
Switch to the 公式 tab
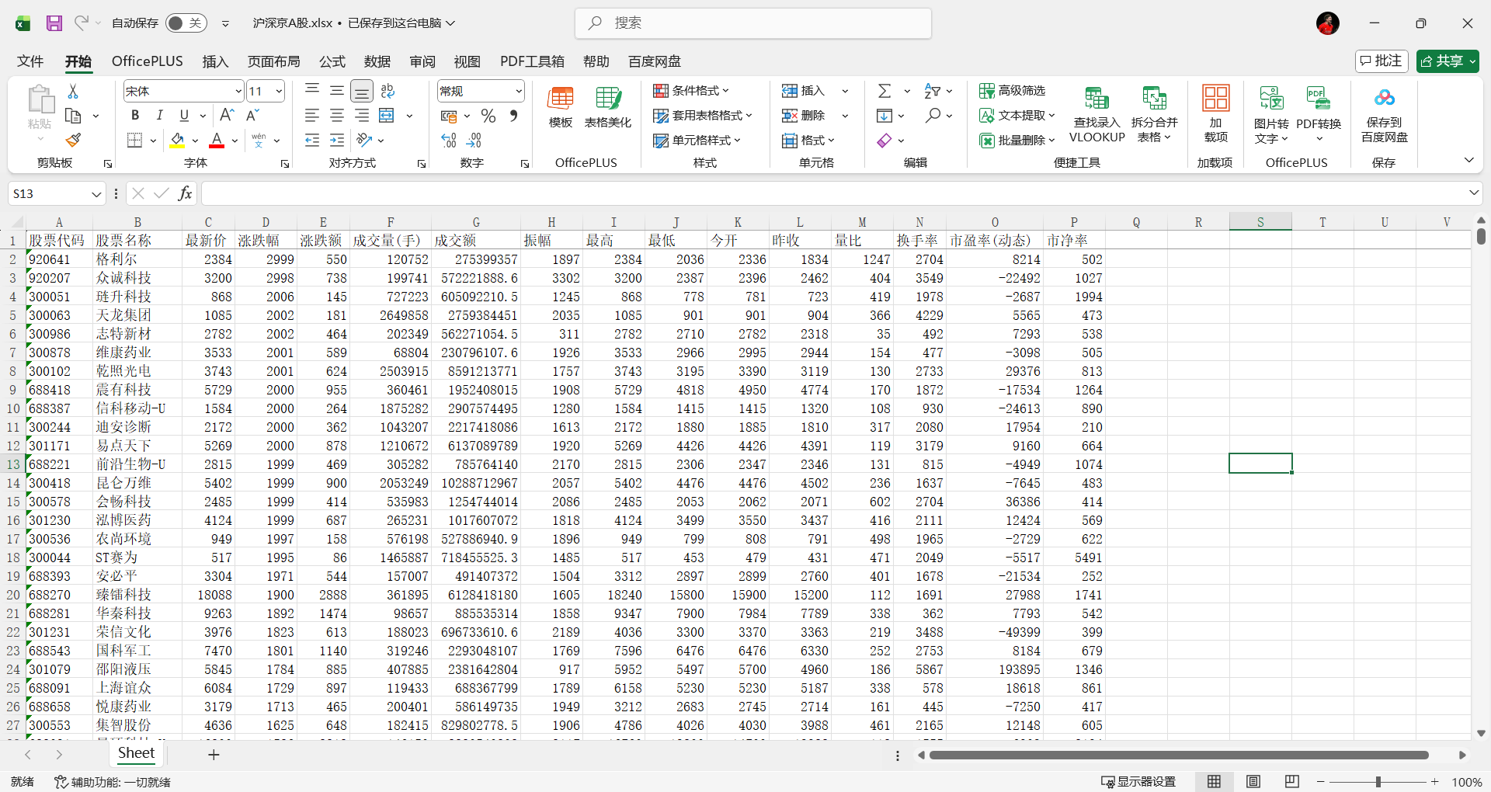(x=332, y=61)
